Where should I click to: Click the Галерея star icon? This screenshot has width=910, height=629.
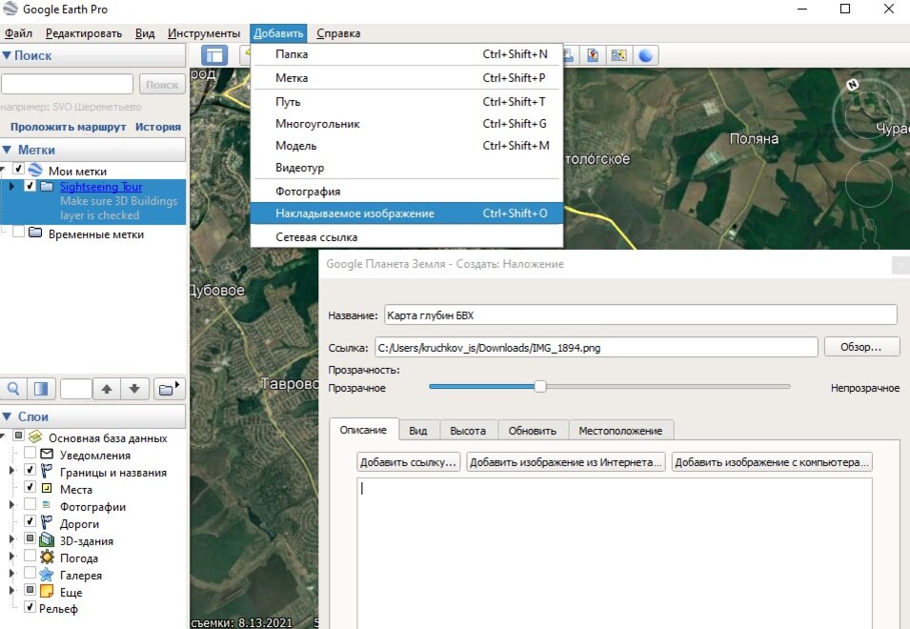pyautogui.click(x=47, y=575)
